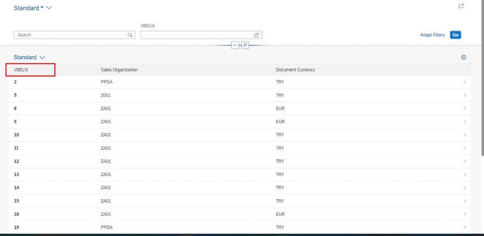Image resolution: width=484 pixels, height=236 pixels.
Task: Click TRY currency in row 2
Action: tap(280, 82)
